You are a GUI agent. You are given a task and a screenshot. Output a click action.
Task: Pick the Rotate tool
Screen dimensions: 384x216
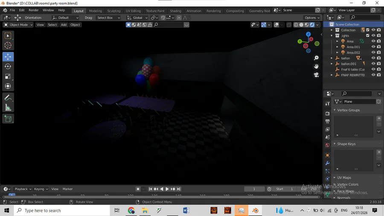tap(8, 66)
